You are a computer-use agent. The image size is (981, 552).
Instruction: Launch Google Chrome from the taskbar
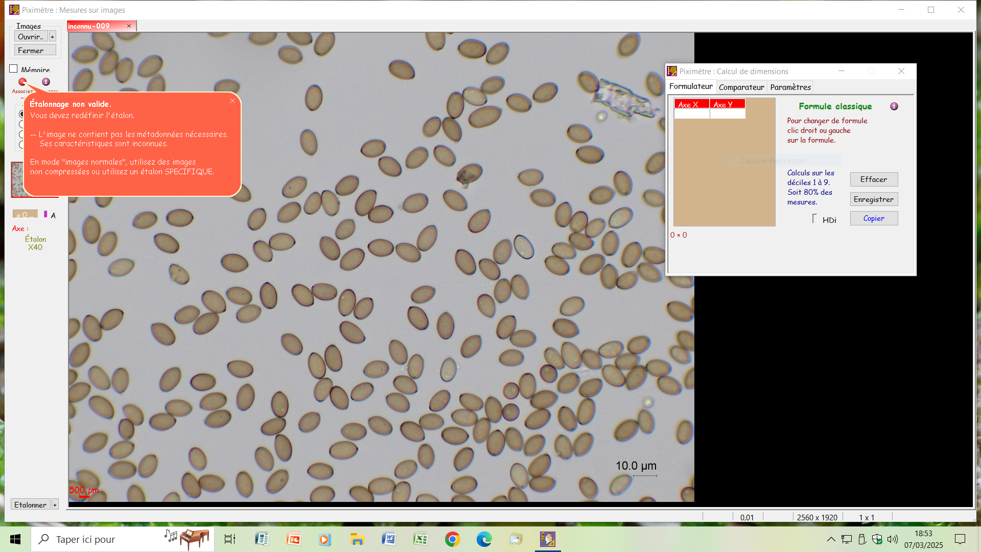pos(452,539)
